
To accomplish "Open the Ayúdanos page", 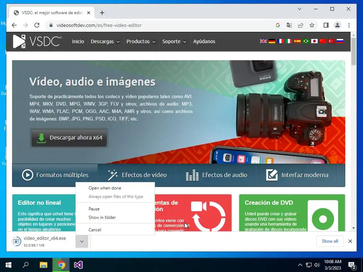I will 204,41.
